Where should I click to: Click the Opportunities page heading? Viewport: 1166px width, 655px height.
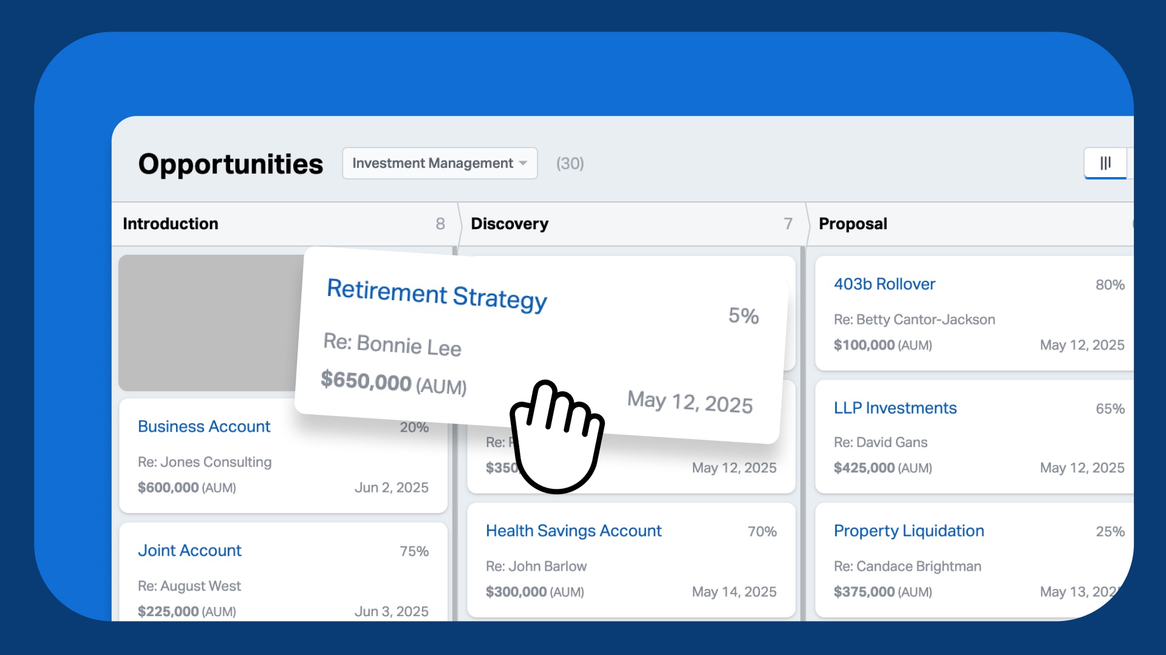point(231,164)
